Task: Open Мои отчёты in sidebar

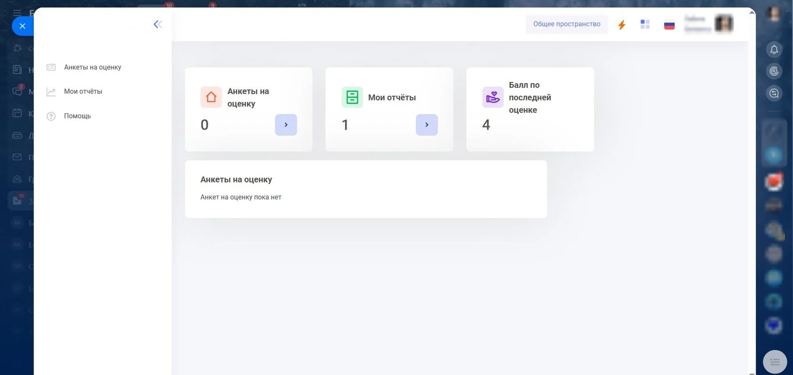Action: click(x=83, y=92)
